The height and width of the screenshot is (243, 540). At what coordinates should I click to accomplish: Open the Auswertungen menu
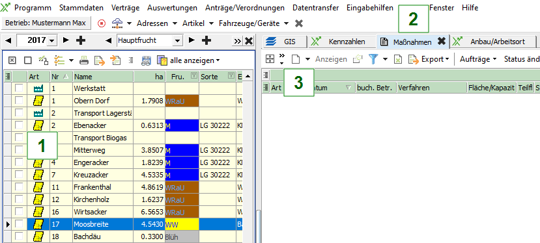172,8
